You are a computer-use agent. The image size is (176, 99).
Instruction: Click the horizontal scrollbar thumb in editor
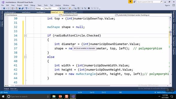(62, 86)
